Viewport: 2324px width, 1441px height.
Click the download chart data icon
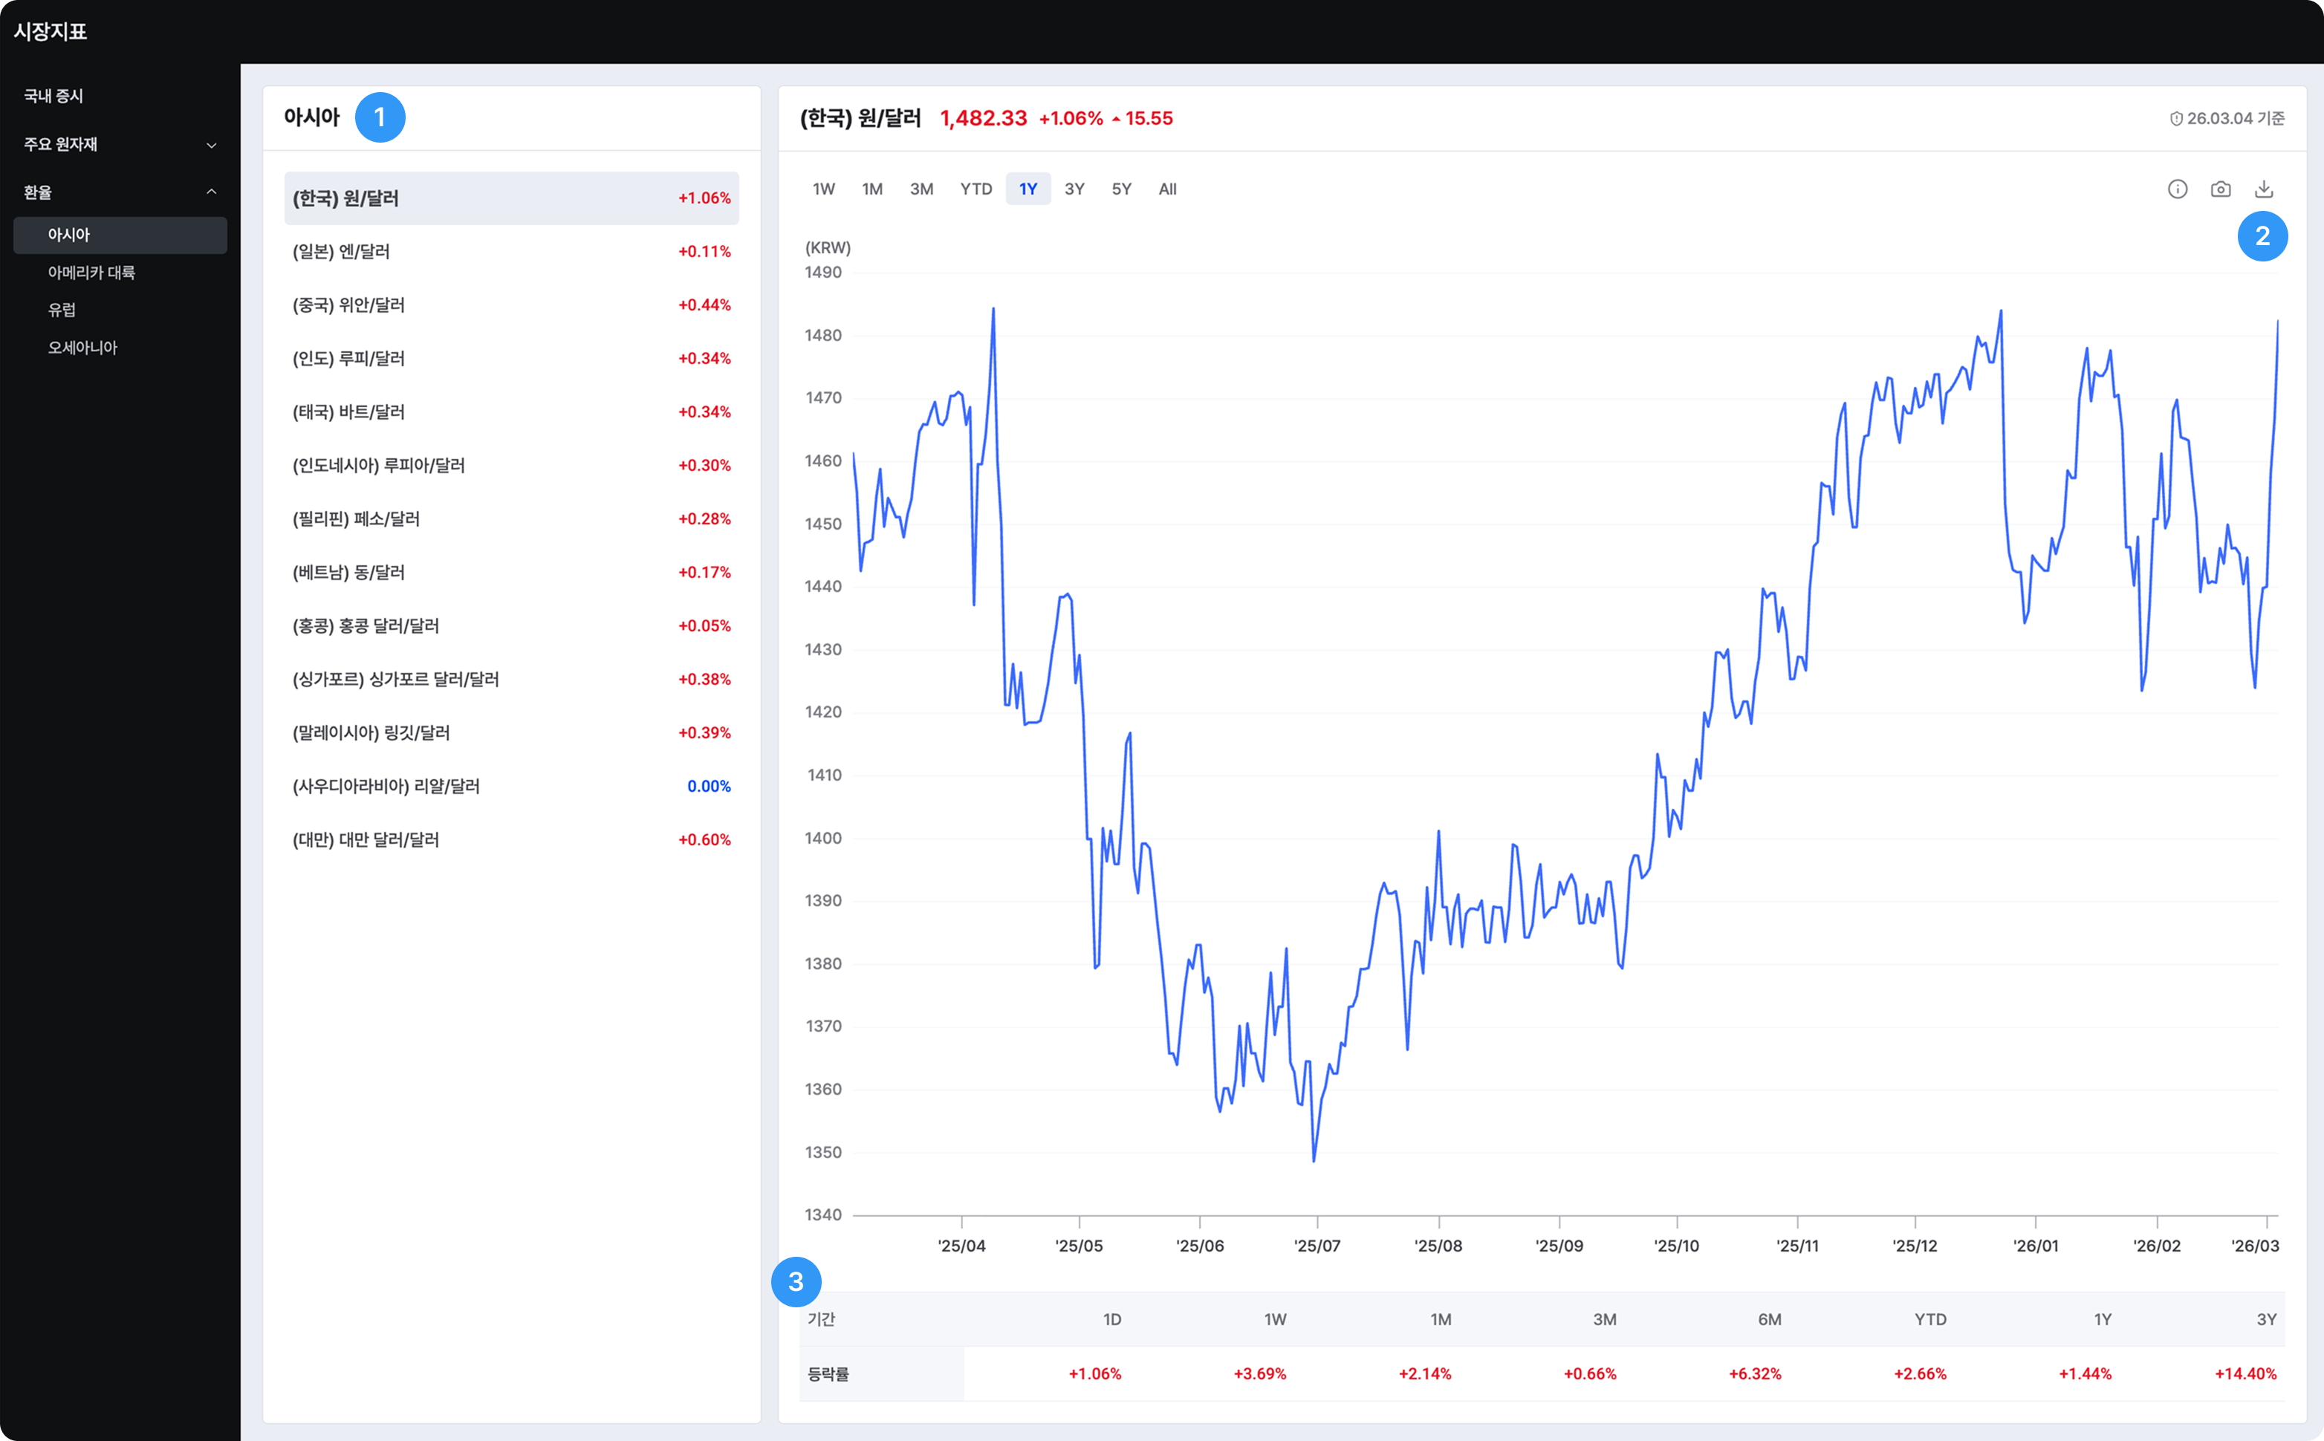[x=2264, y=189]
